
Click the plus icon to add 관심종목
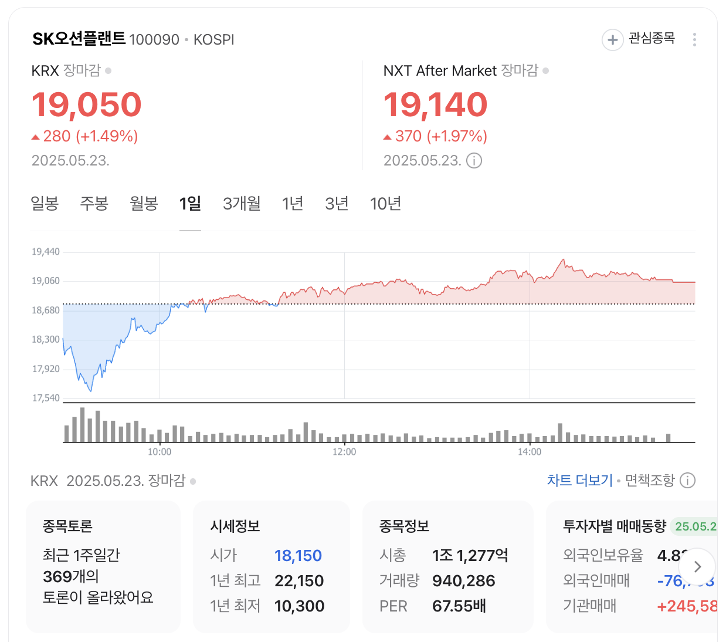pos(612,39)
